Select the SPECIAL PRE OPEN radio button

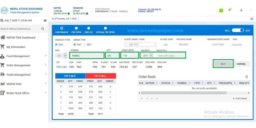pyautogui.click(x=105, y=28)
